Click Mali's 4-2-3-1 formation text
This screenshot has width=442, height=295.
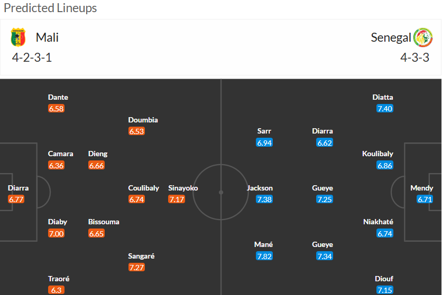click(x=32, y=58)
